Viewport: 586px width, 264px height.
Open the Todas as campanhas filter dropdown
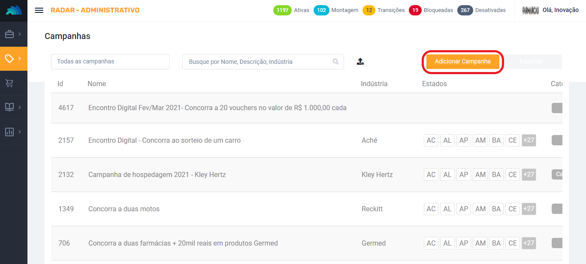point(110,62)
